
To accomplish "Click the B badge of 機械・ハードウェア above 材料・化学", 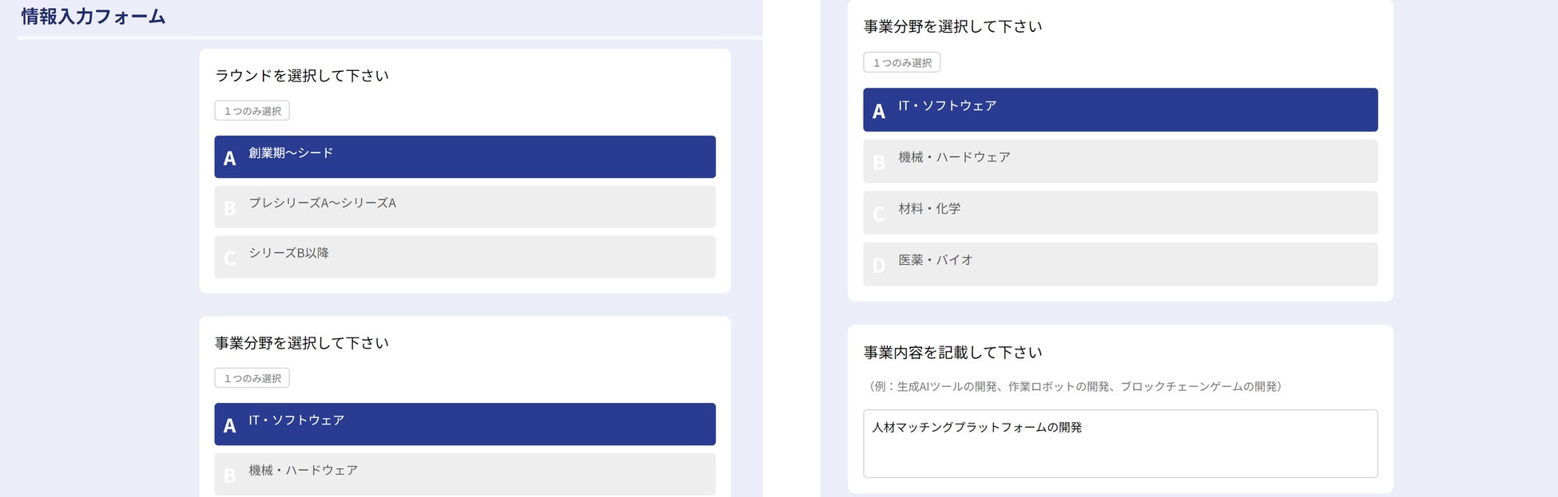I will 879,163.
